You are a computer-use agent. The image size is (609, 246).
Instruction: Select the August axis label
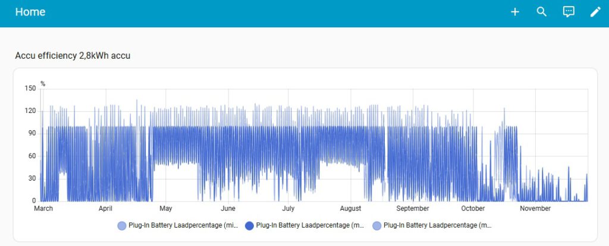[x=350, y=209]
